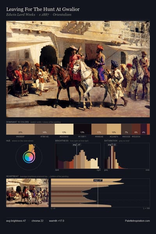Click the avg L 47 marker in Heartbeat chart
This screenshot has height=234, width=156.
click(98, 181)
